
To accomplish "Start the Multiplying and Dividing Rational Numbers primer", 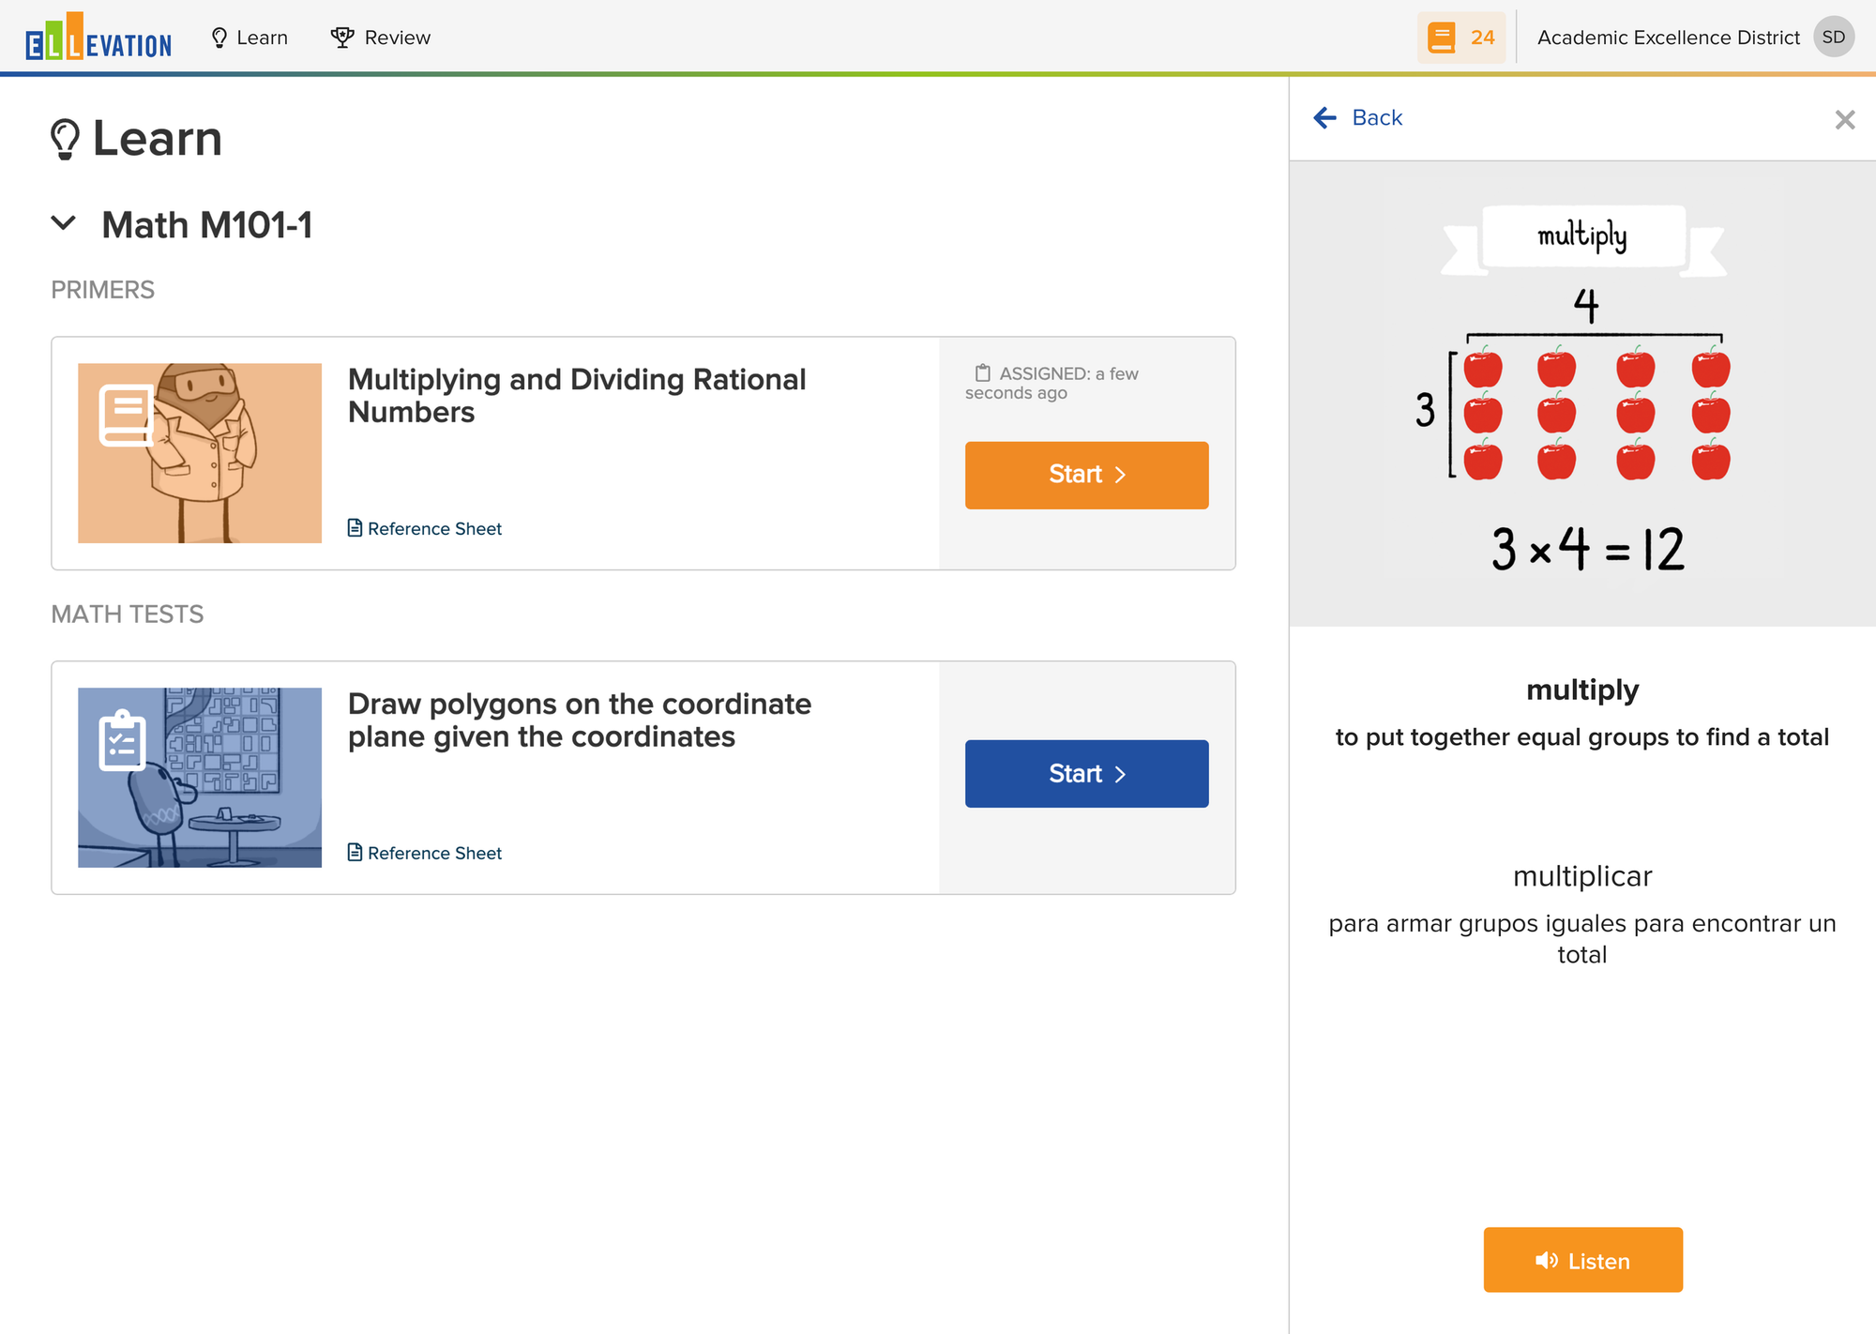I will (1086, 475).
